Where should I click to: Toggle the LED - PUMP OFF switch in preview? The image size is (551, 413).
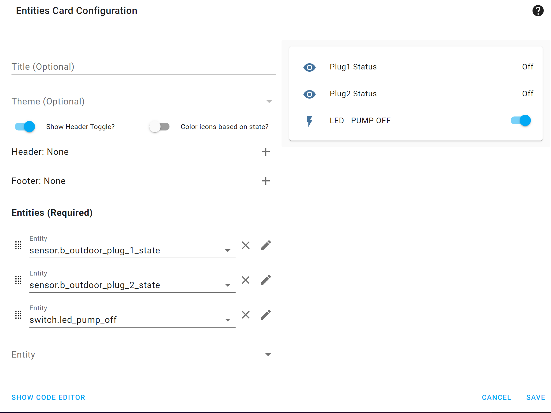pyautogui.click(x=521, y=120)
